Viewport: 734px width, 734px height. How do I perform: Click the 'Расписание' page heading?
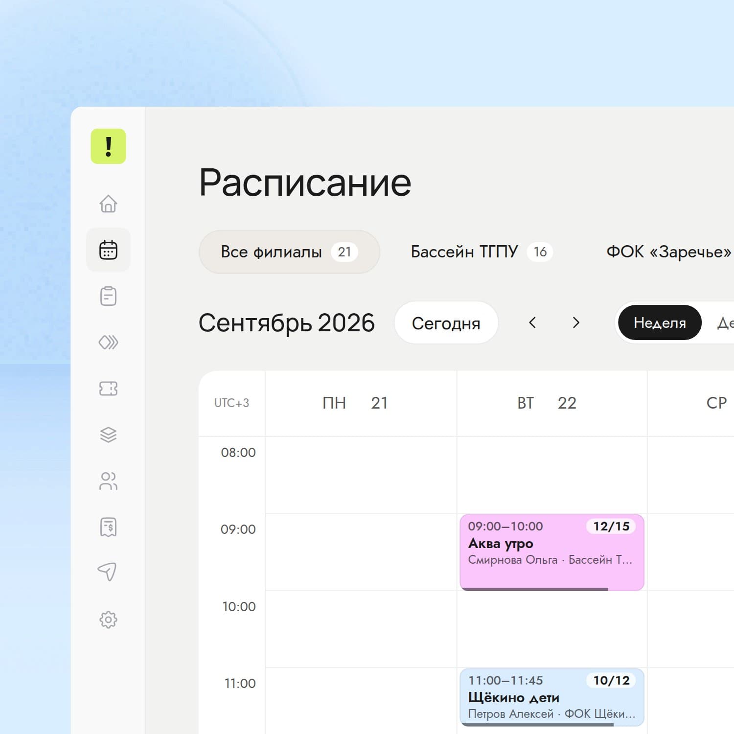[x=305, y=183]
